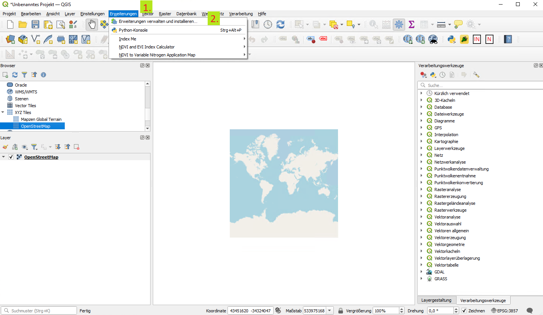The image size is (543, 315).
Task: Open the Verarbeitung menu
Action: coord(241,14)
